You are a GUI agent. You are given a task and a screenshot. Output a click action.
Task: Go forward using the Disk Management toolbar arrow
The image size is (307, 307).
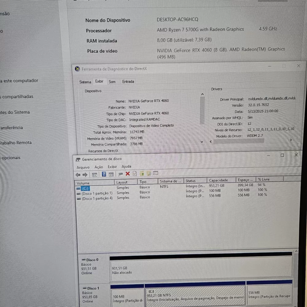click(x=85, y=175)
